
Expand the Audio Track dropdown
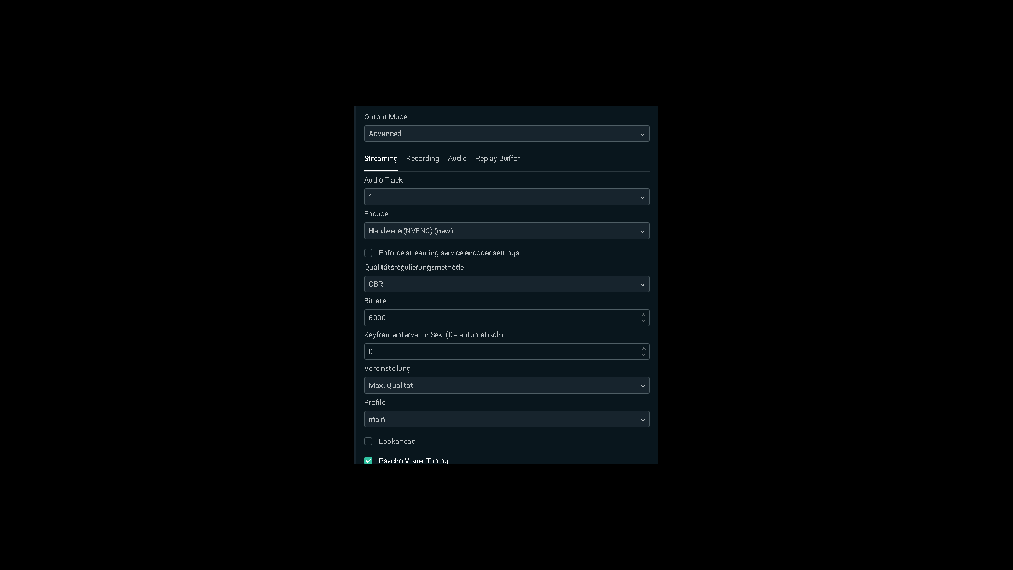pyautogui.click(x=506, y=197)
